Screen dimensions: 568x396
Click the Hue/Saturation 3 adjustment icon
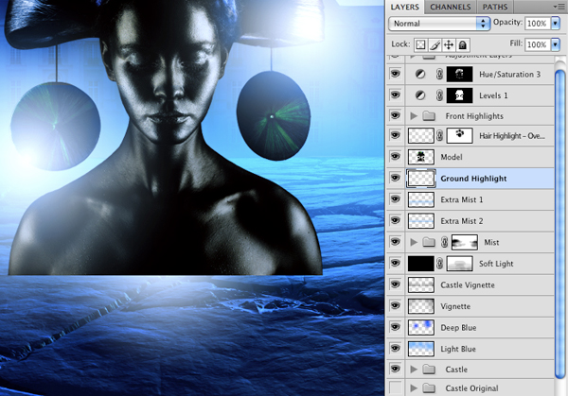(x=420, y=74)
